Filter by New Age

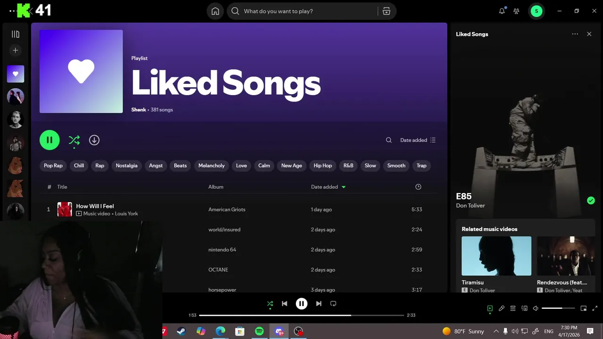[292, 166]
